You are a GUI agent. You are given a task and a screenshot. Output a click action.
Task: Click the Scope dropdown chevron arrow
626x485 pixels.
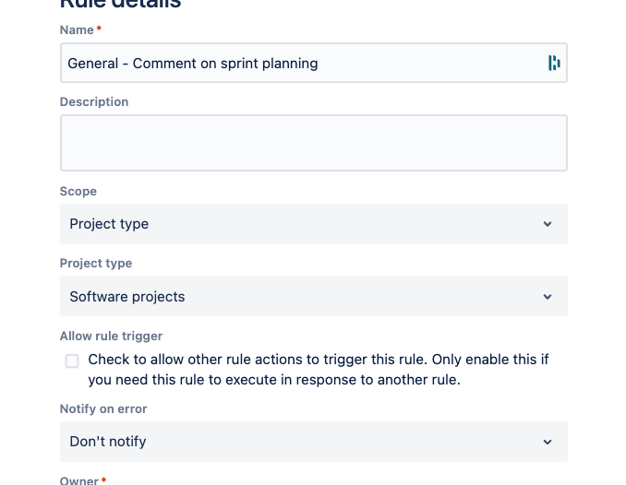547,224
